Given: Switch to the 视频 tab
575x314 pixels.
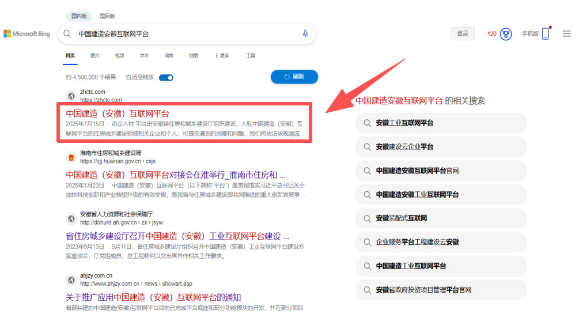Looking at the screenshot, I should pyautogui.click(x=119, y=56).
